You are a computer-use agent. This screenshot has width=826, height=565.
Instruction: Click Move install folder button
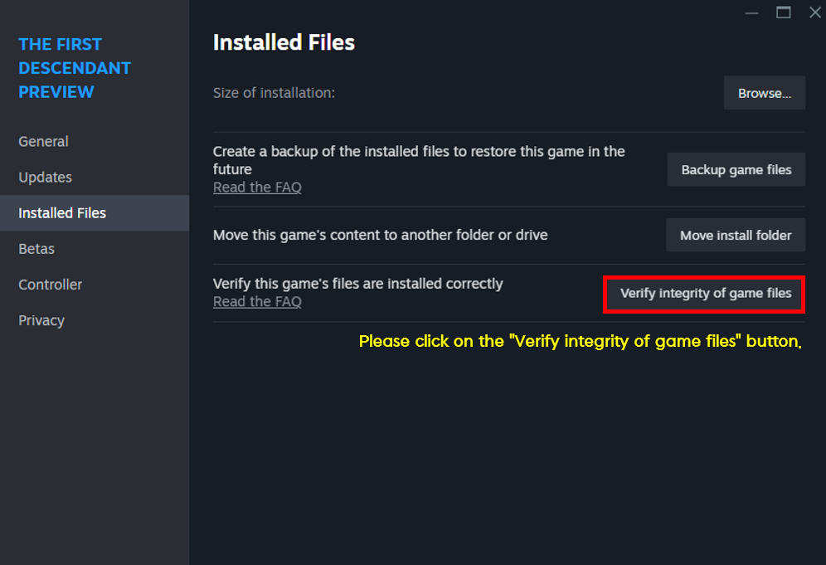coord(736,235)
